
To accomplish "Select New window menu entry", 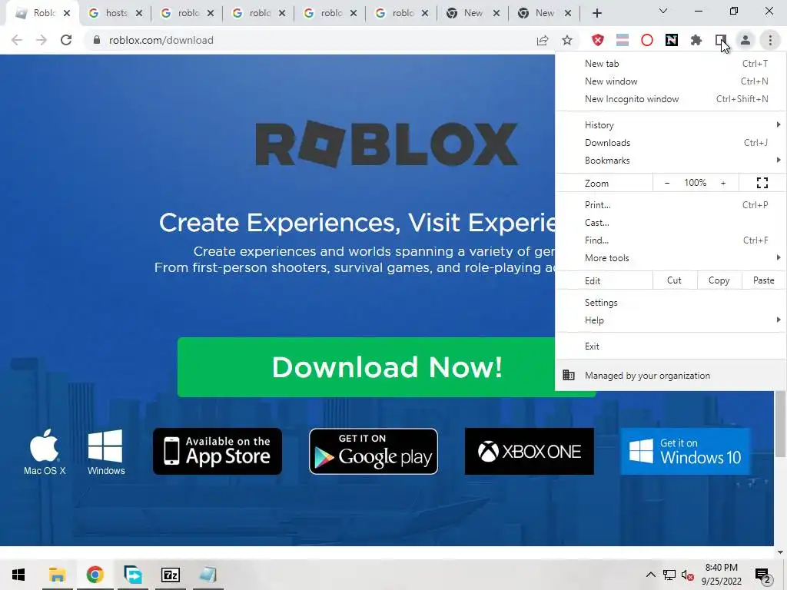I will click(x=670, y=81).
